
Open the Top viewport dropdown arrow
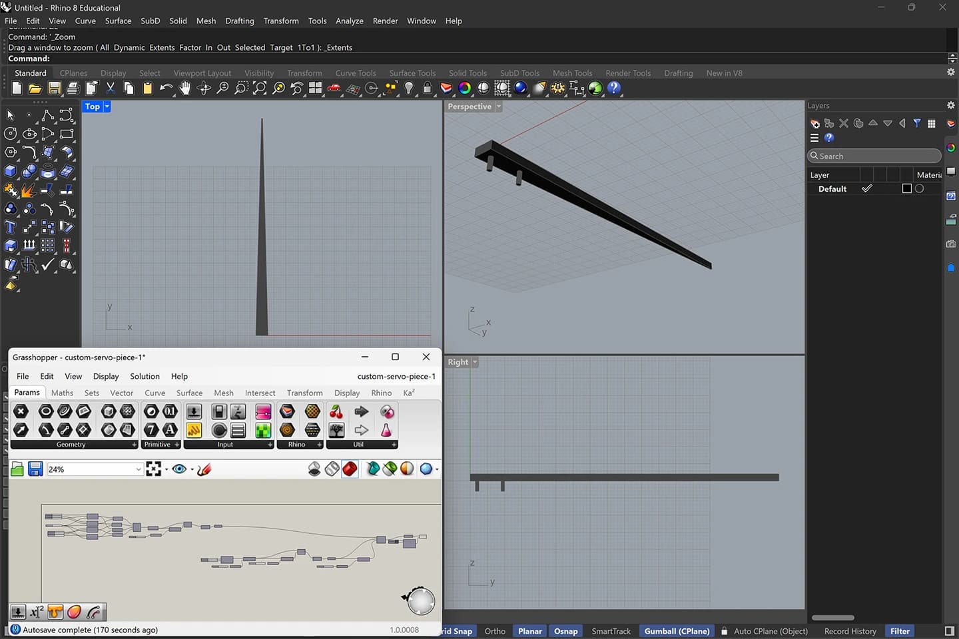[107, 106]
